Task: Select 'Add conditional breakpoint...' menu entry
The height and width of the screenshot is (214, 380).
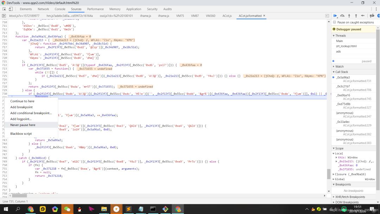Action: pos(31,113)
